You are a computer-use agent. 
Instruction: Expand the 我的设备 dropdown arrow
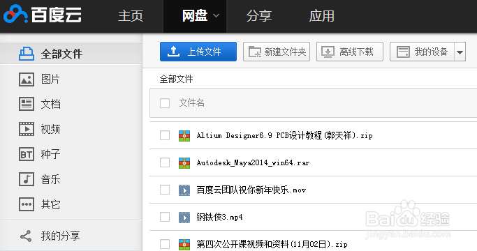click(x=460, y=52)
